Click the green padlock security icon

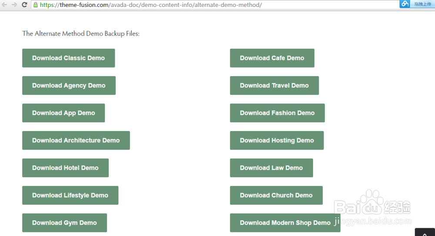[x=36, y=5]
